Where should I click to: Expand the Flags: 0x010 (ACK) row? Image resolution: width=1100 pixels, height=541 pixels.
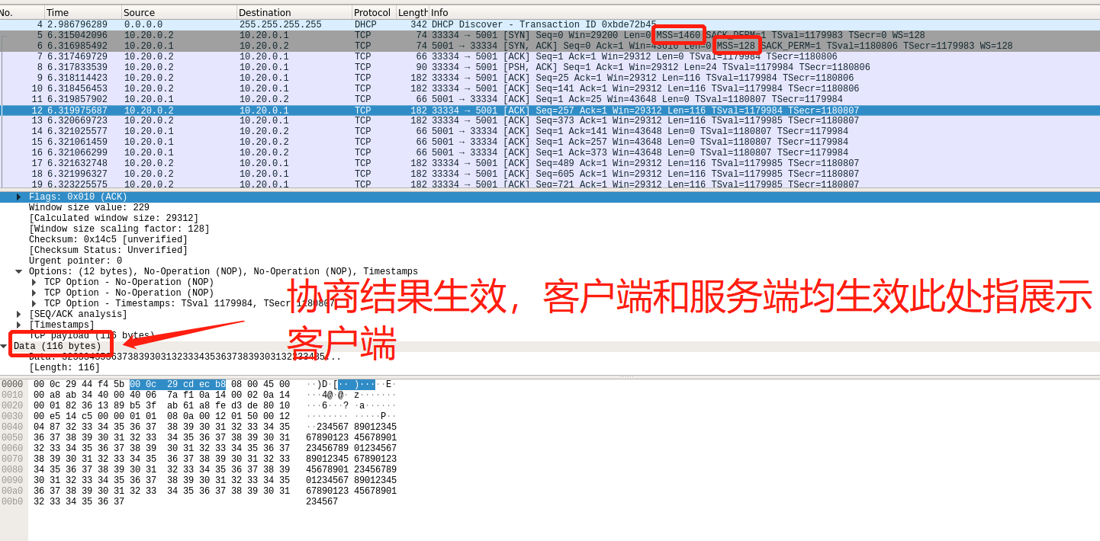(x=19, y=197)
